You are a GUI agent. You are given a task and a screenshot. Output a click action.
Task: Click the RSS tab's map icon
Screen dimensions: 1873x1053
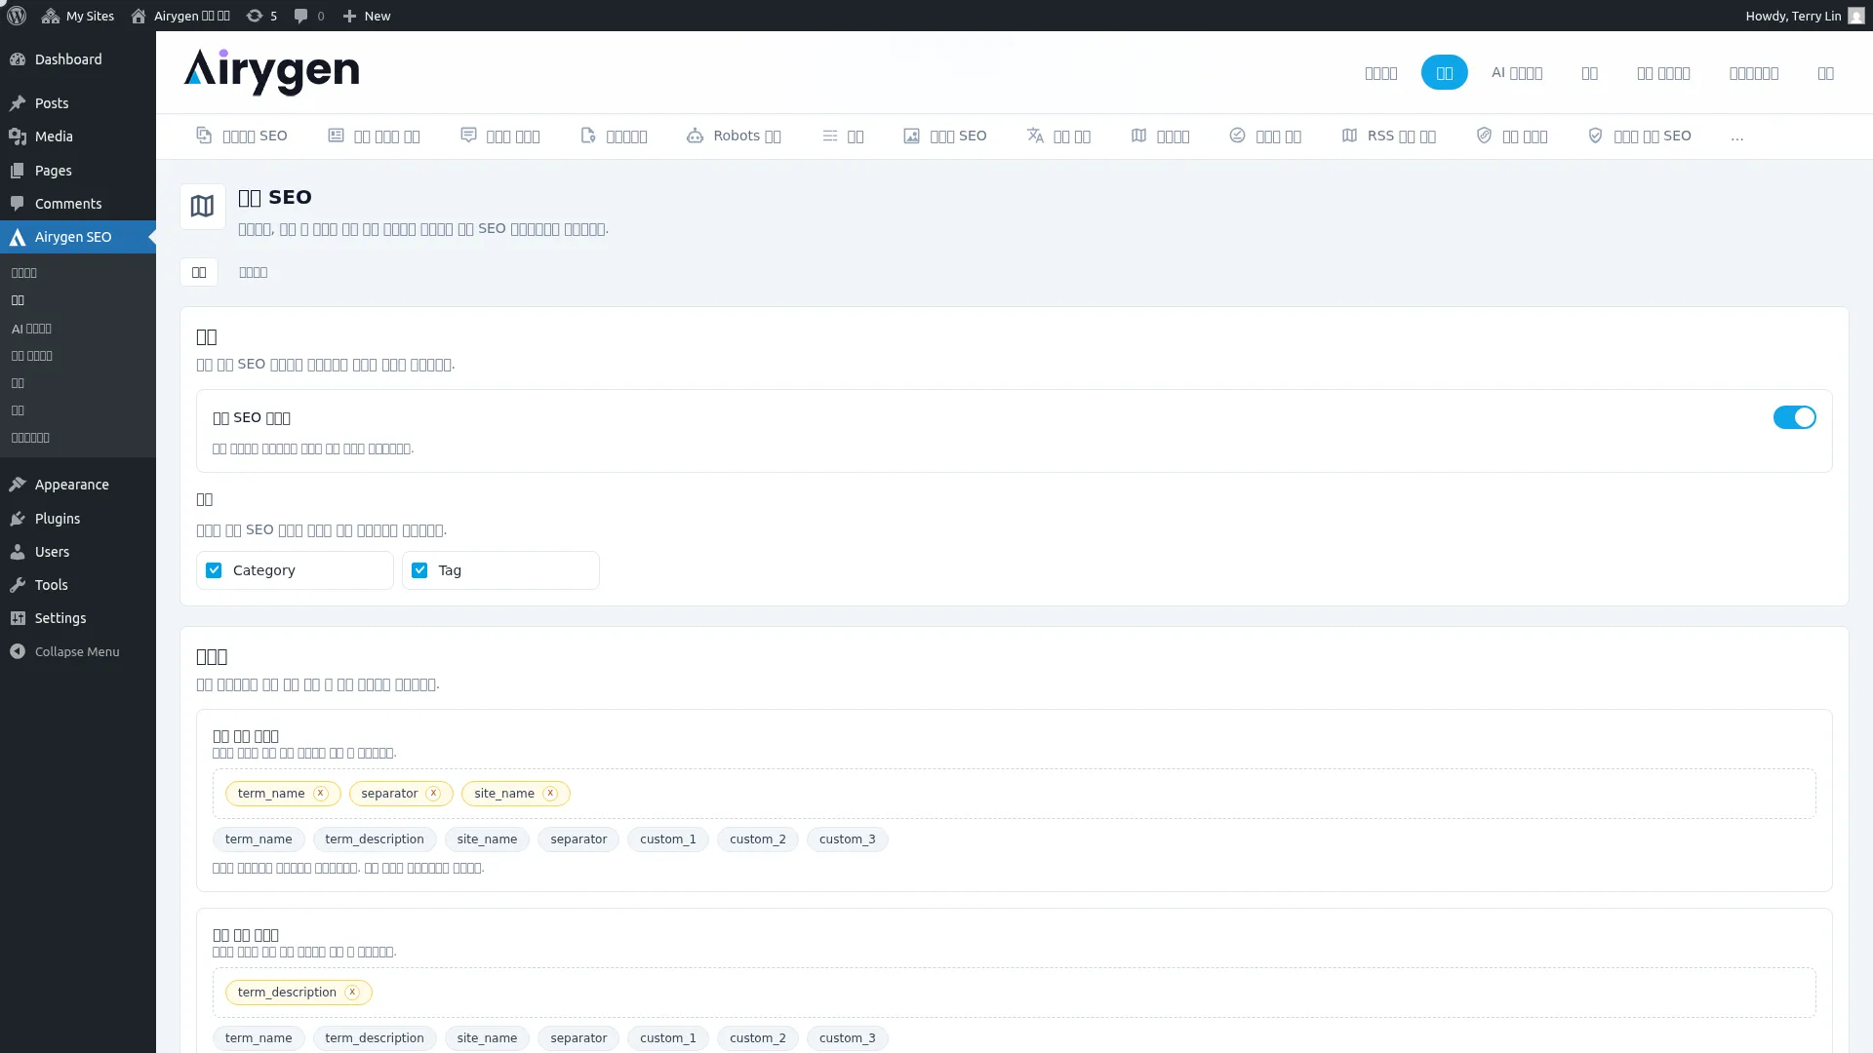click(x=1349, y=136)
